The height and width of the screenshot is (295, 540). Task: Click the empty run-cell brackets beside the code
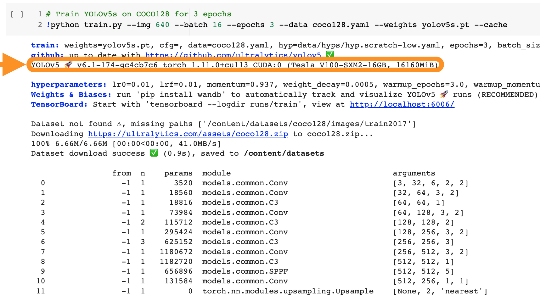click(x=17, y=14)
